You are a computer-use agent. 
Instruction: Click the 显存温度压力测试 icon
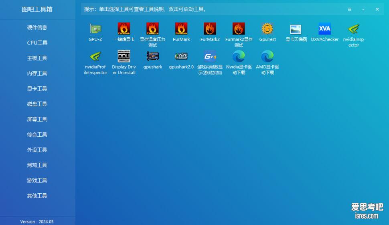[152, 29]
